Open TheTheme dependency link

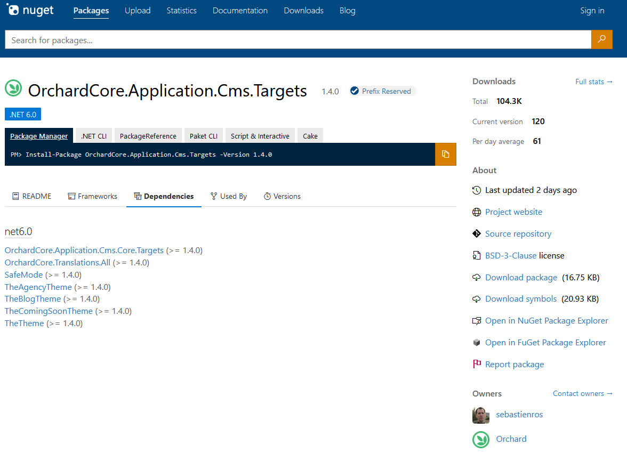pos(25,323)
